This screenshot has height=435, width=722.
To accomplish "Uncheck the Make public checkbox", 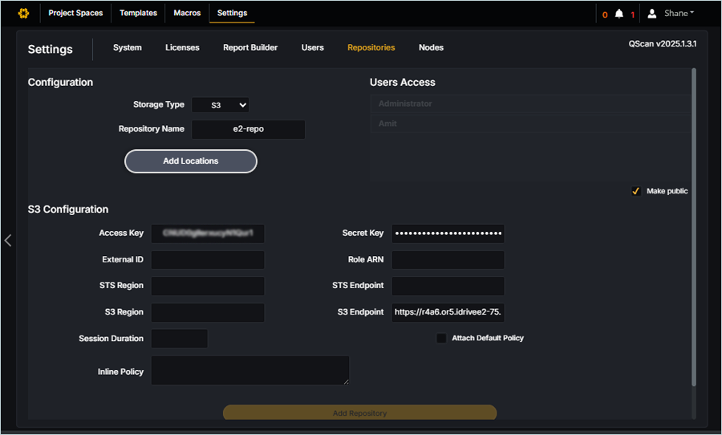I will coord(635,191).
